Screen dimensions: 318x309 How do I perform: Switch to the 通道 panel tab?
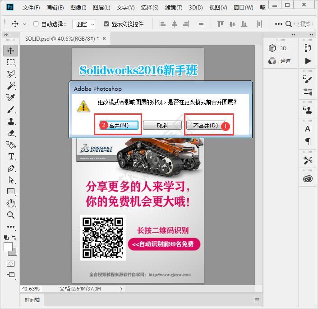(x=280, y=61)
